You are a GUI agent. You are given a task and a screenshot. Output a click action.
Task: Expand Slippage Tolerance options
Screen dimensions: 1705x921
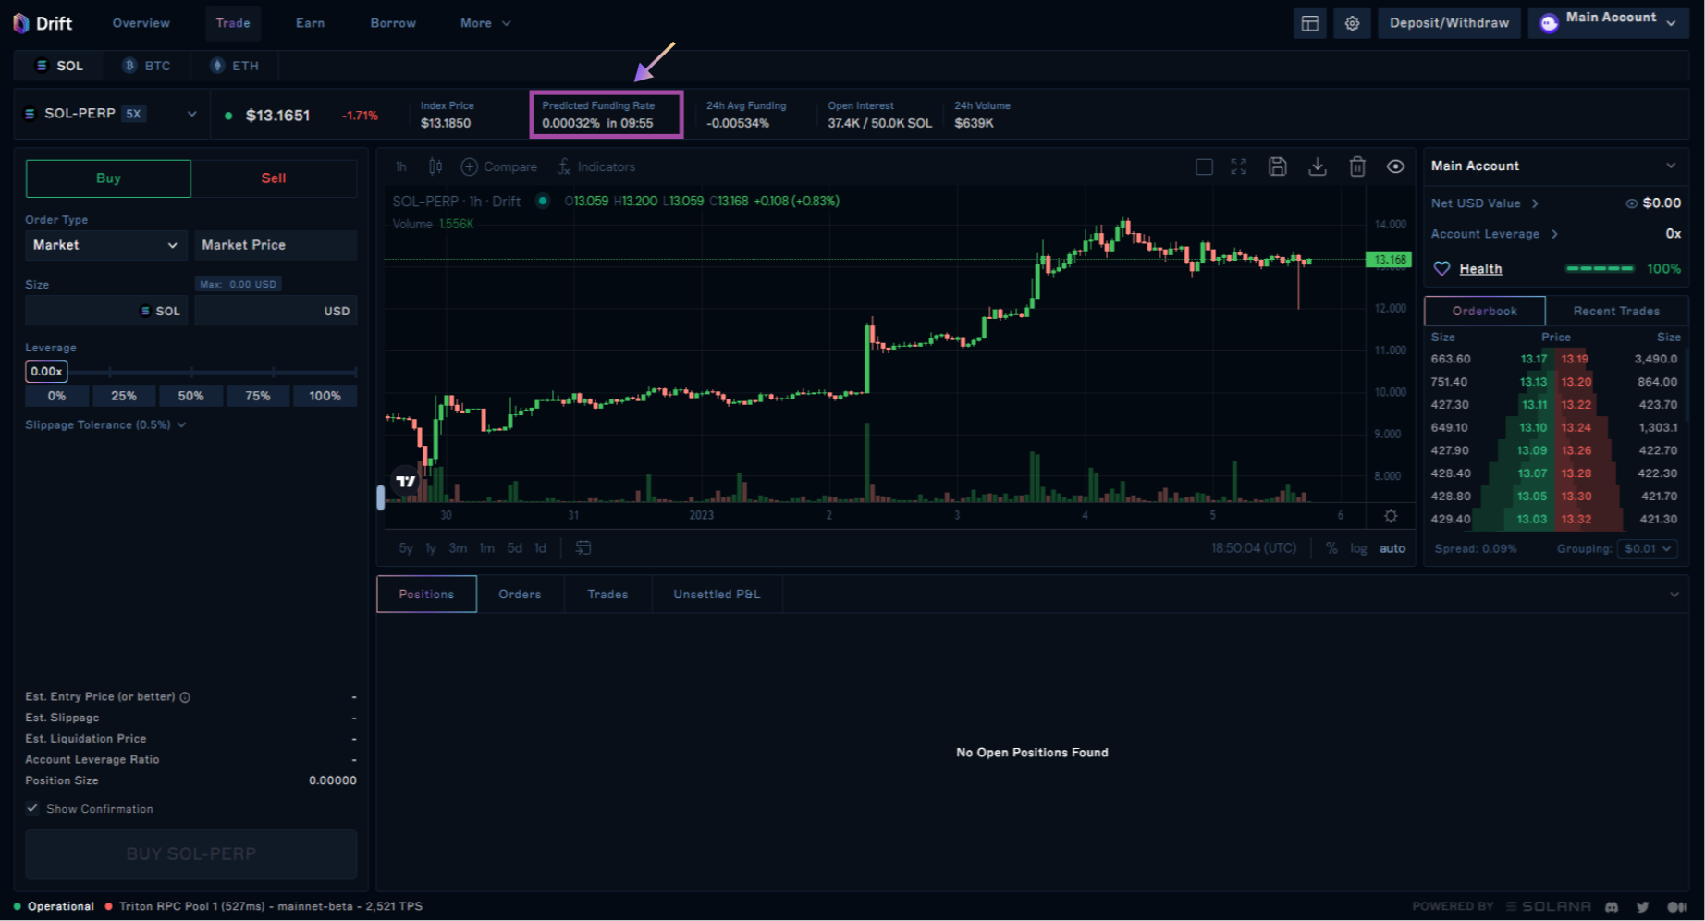coord(105,424)
